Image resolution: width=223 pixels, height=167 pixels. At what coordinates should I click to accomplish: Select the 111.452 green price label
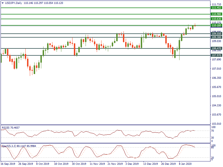(216, 8)
